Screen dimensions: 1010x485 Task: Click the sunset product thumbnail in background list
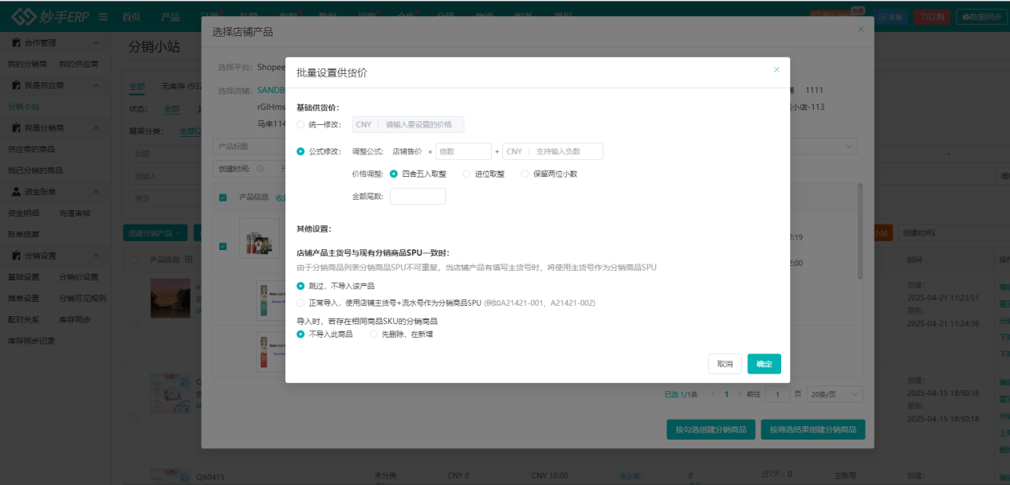171,297
